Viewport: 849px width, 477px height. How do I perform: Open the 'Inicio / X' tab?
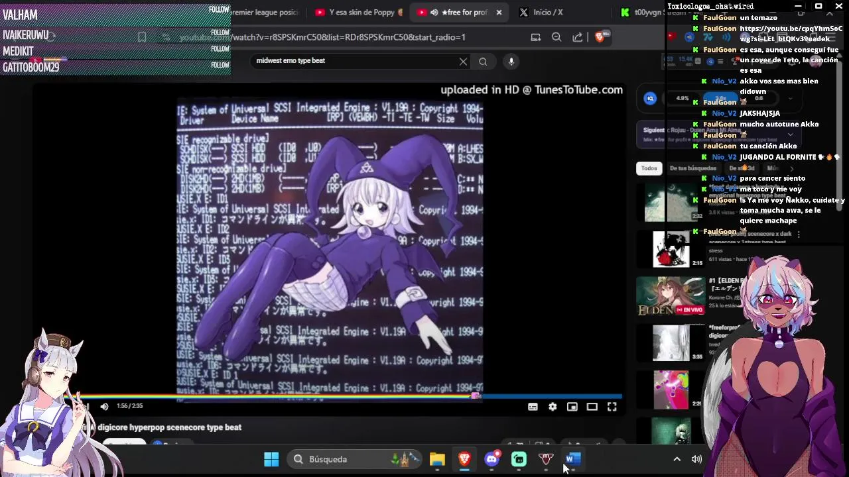click(548, 12)
